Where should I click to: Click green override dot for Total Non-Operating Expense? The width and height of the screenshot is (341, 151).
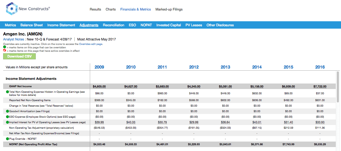click(x=7, y=92)
